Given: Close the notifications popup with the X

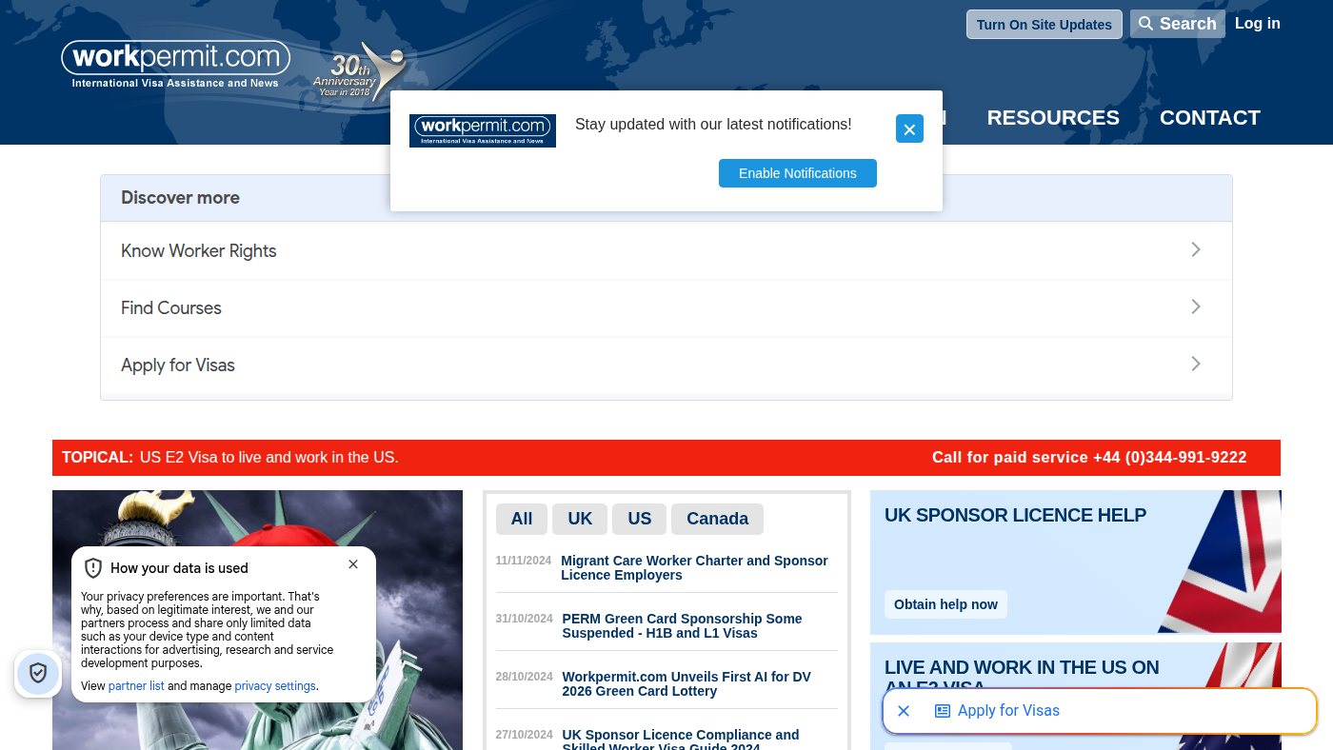Looking at the screenshot, I should tap(909, 129).
